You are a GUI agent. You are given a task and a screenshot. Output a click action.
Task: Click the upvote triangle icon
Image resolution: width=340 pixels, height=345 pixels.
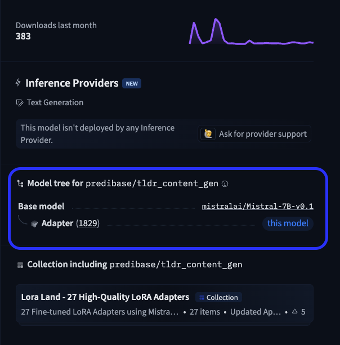294,311
